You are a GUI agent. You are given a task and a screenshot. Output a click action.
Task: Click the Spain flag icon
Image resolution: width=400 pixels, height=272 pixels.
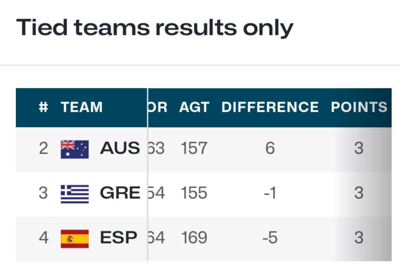tap(75, 239)
